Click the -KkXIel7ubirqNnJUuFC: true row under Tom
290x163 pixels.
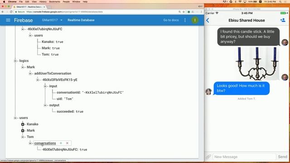coord(64,149)
